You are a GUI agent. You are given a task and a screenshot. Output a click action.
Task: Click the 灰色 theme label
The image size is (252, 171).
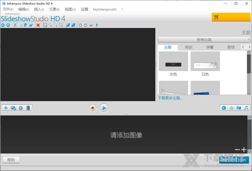[x=173, y=74]
